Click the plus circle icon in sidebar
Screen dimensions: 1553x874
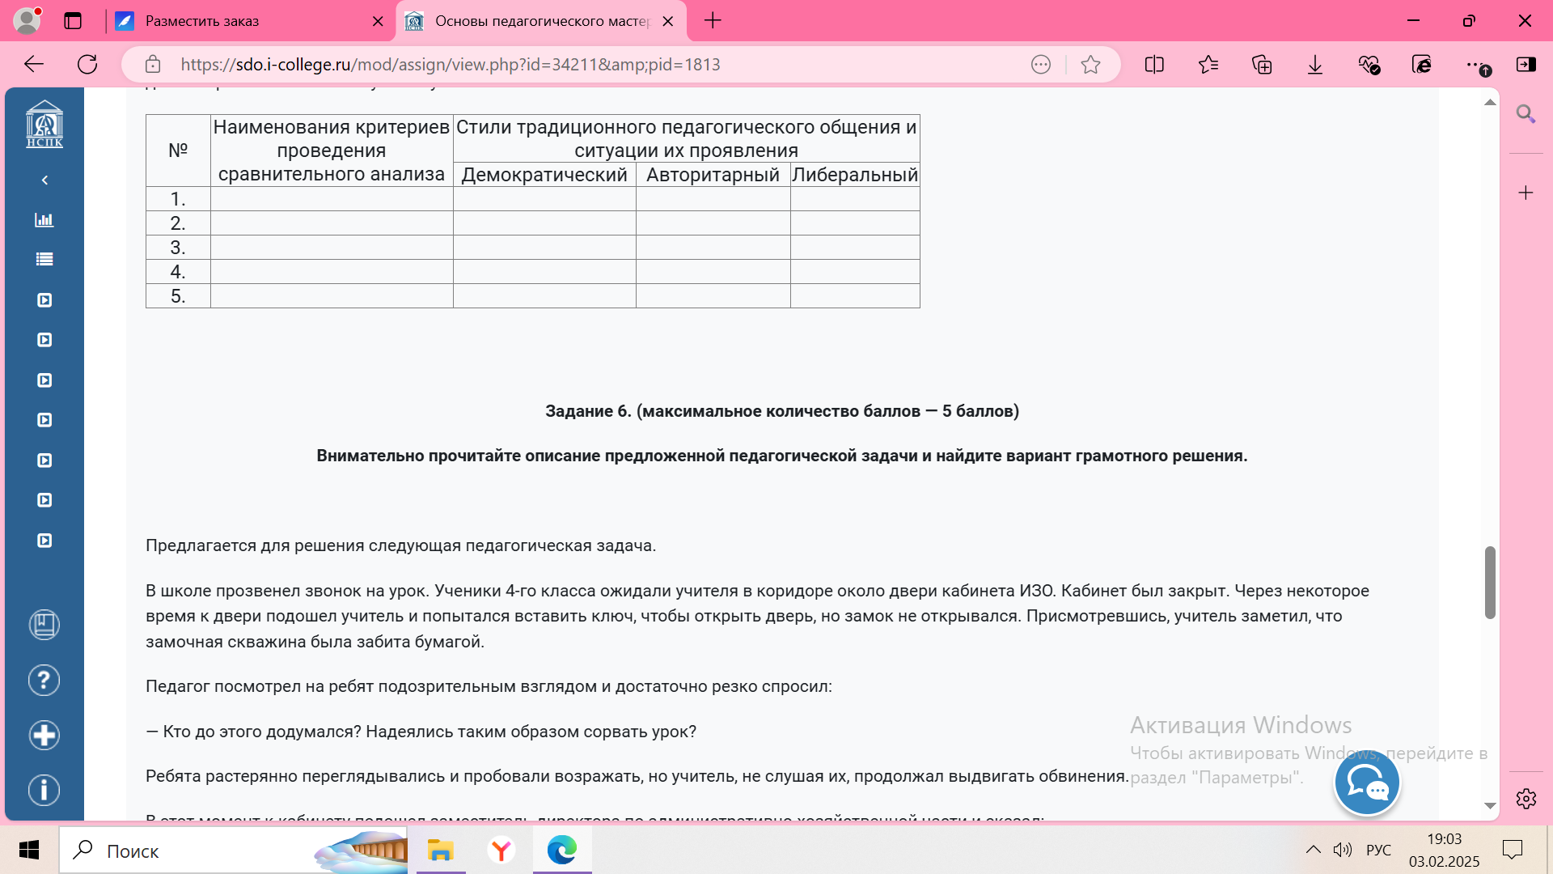[44, 735]
